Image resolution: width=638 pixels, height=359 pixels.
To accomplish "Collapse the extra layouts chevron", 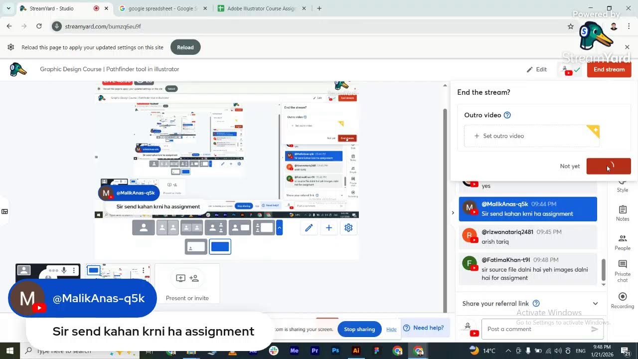I will point(279,228).
